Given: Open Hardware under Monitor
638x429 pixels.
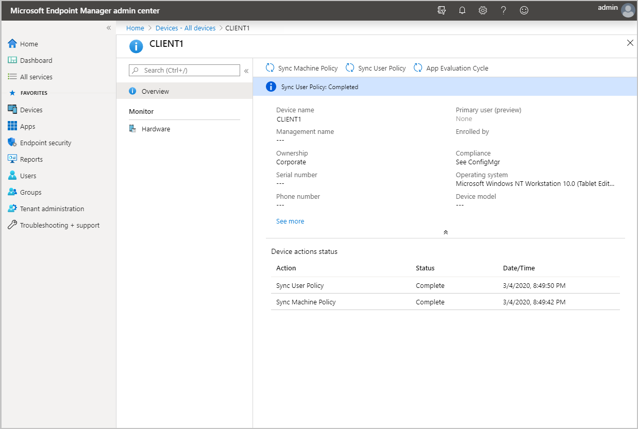Looking at the screenshot, I should pyautogui.click(x=156, y=128).
